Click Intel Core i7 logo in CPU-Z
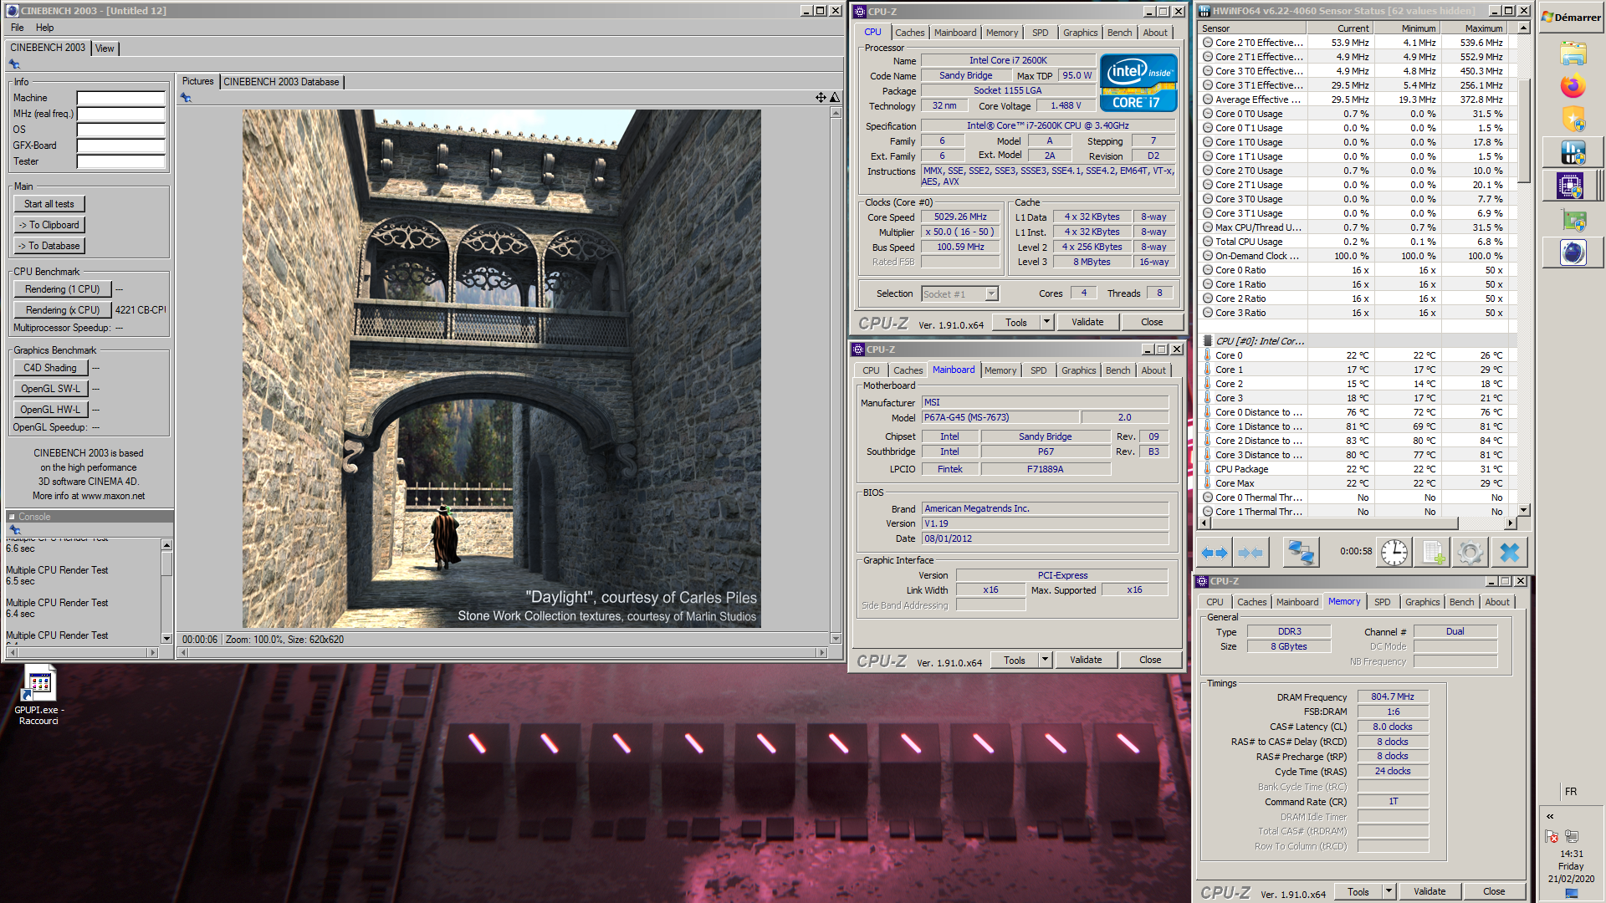Viewport: 1606px width, 903px height. [x=1138, y=83]
